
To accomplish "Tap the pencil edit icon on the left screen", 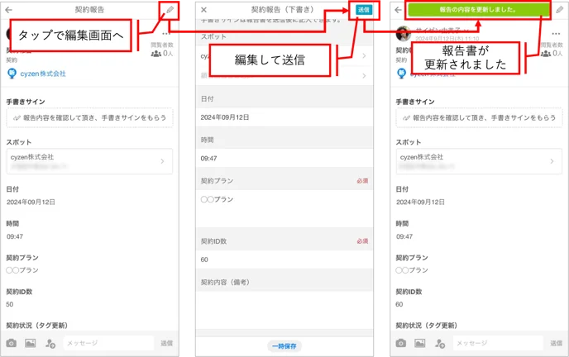I will pyautogui.click(x=170, y=10).
